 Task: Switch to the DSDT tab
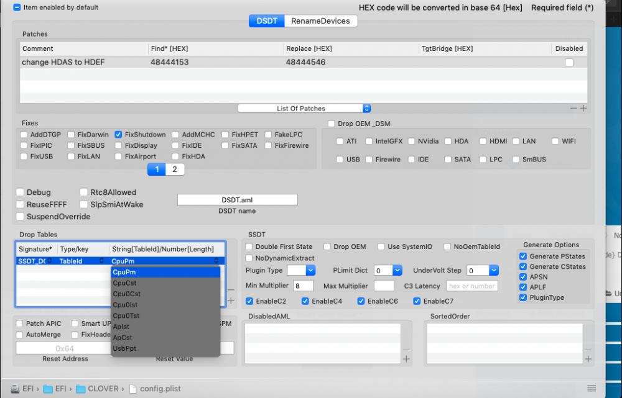(267, 21)
